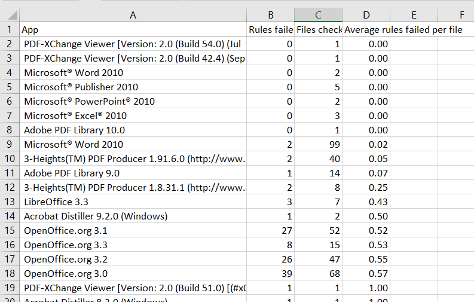Select column A header

pos(133,15)
